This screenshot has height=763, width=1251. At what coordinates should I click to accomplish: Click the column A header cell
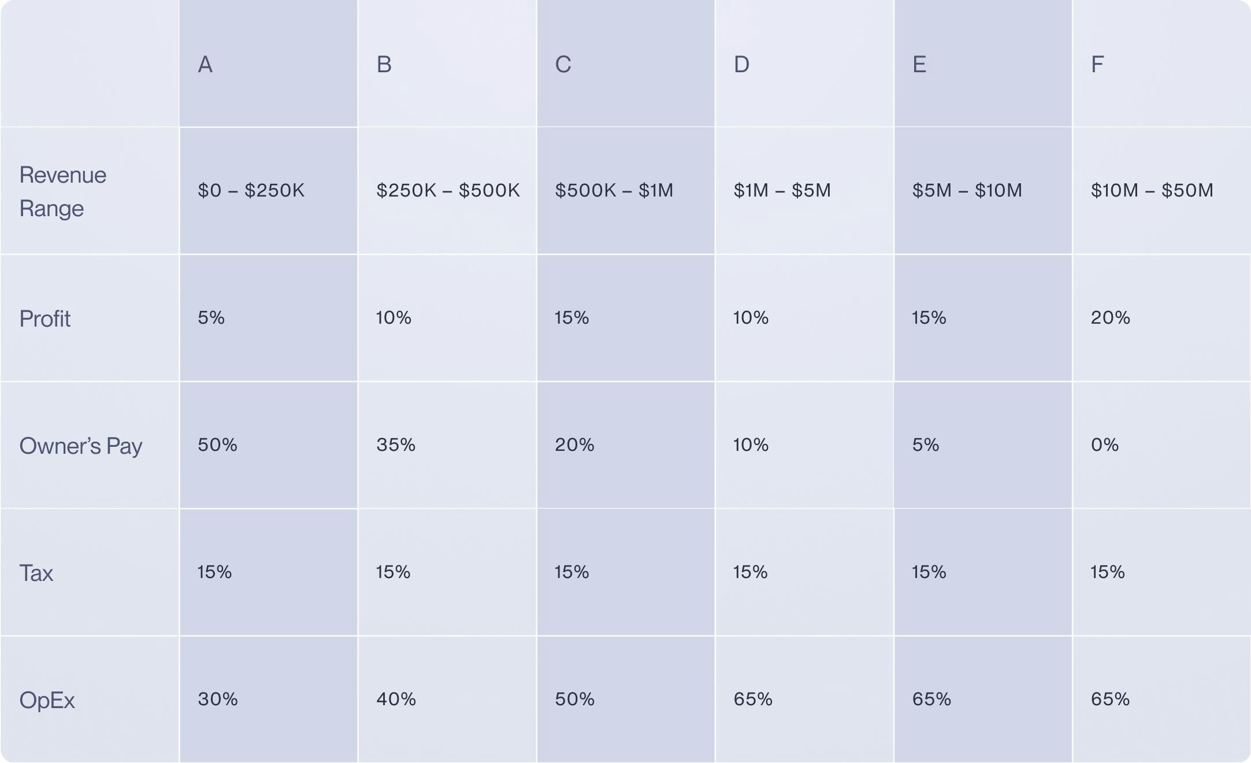(x=268, y=64)
